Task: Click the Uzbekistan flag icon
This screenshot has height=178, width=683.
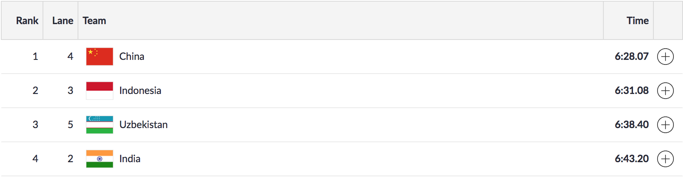Action: 99,125
